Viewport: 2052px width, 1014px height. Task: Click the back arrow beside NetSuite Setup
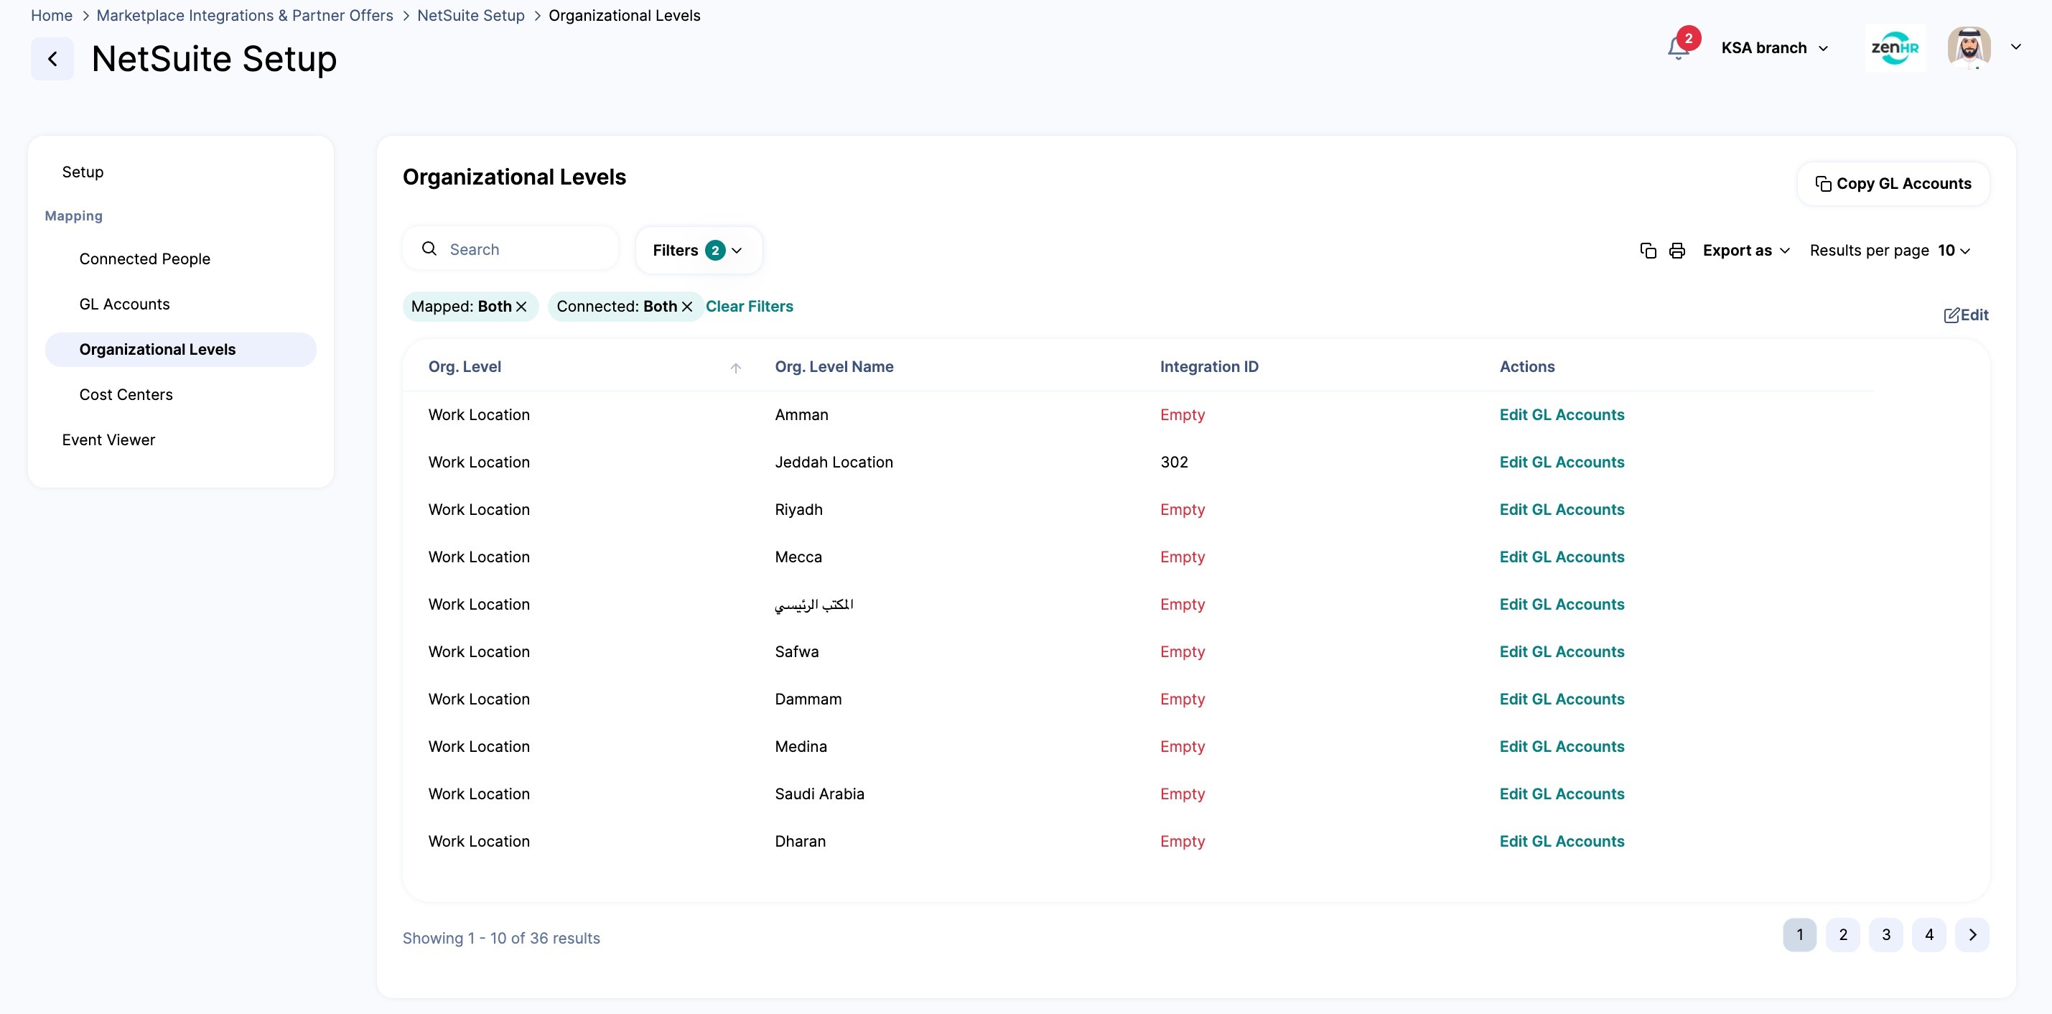coord(52,59)
